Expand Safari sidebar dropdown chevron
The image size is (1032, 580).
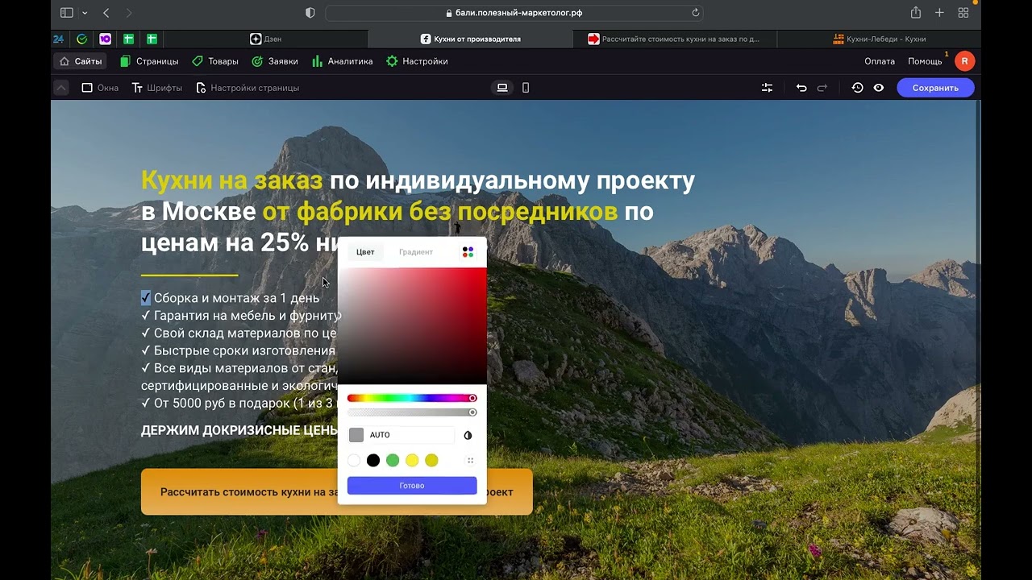point(85,13)
